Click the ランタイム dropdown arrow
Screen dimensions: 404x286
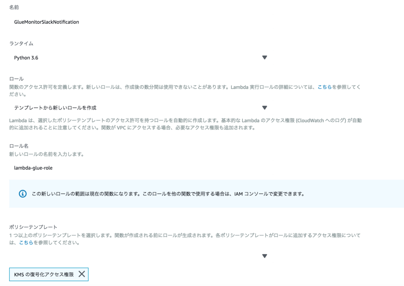tap(264, 57)
